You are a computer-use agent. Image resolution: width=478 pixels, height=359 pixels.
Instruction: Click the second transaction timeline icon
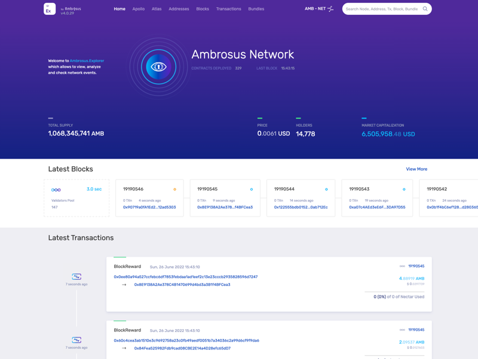click(x=76, y=340)
